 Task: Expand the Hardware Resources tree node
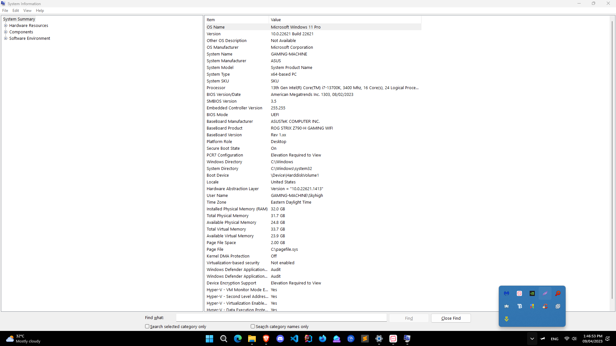tap(5, 25)
